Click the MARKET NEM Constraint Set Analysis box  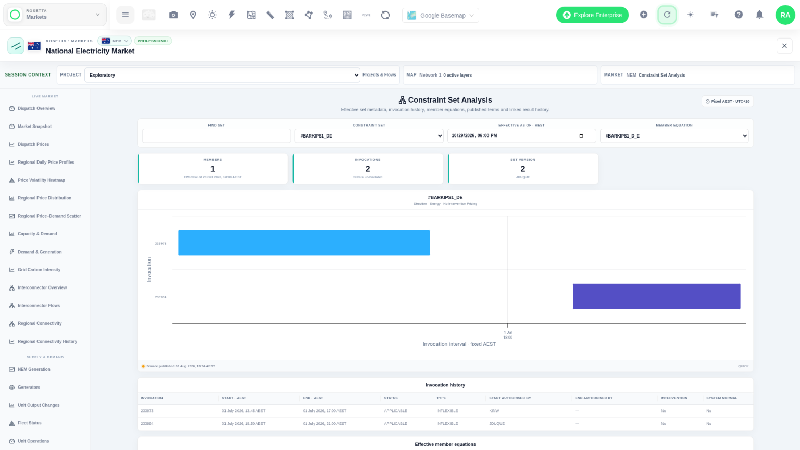pyautogui.click(x=697, y=75)
